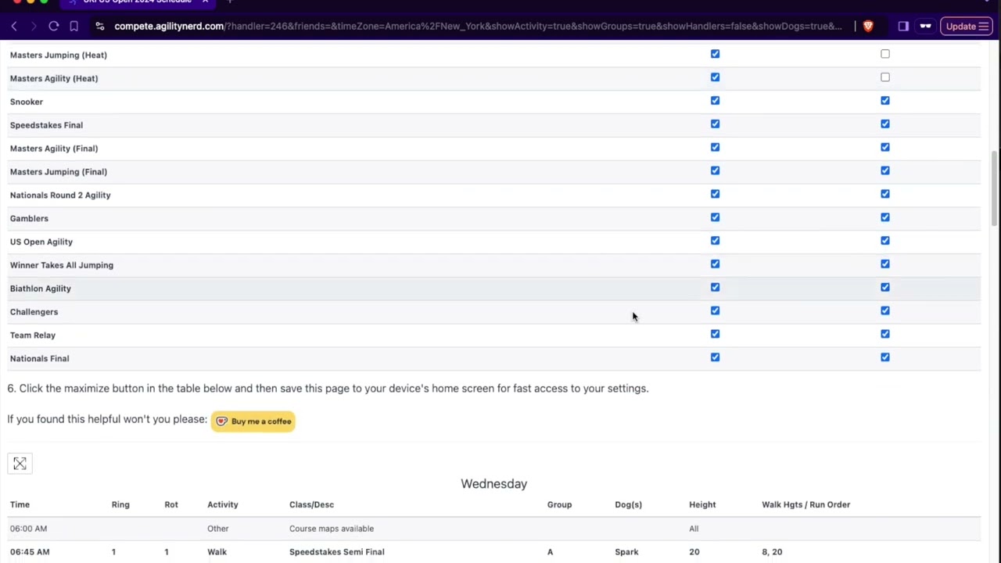1001x563 pixels.
Task: Click the Gamblers class label
Action: click(x=29, y=218)
